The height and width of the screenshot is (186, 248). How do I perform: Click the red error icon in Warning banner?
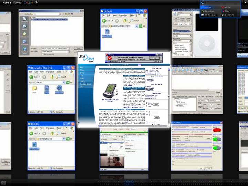click(110, 58)
